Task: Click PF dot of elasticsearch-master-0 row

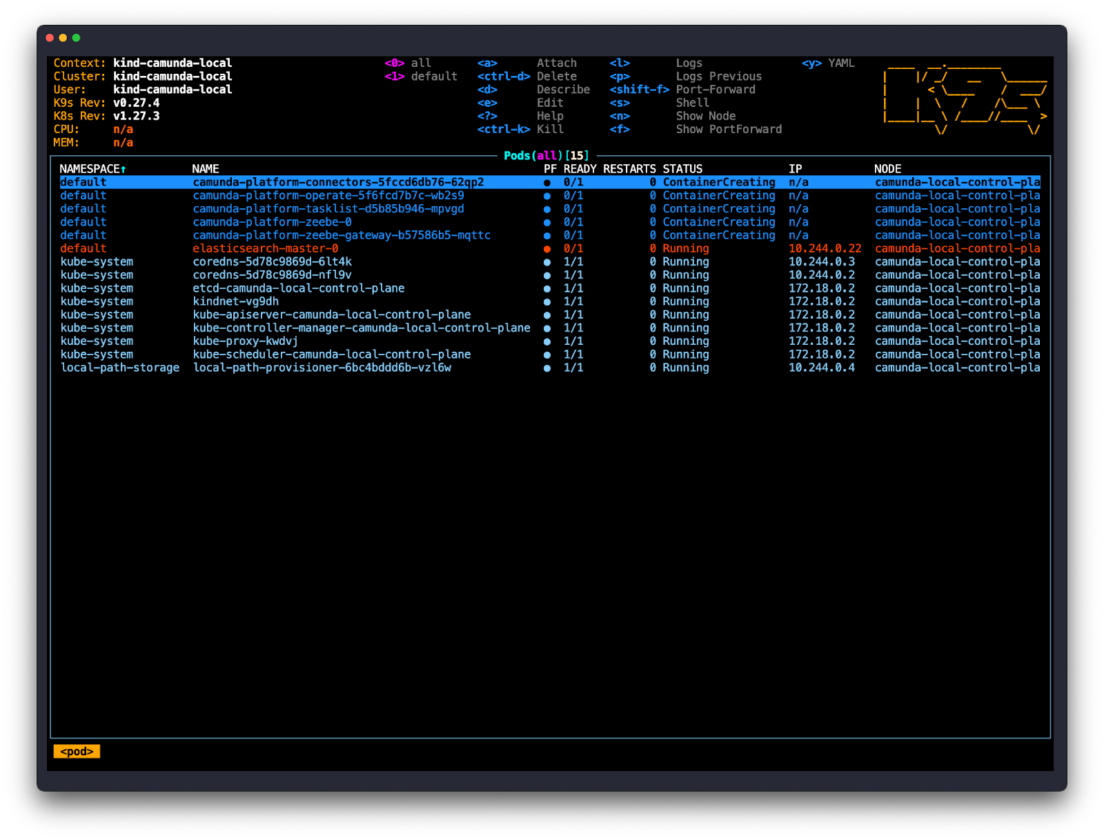Action: [x=547, y=249]
